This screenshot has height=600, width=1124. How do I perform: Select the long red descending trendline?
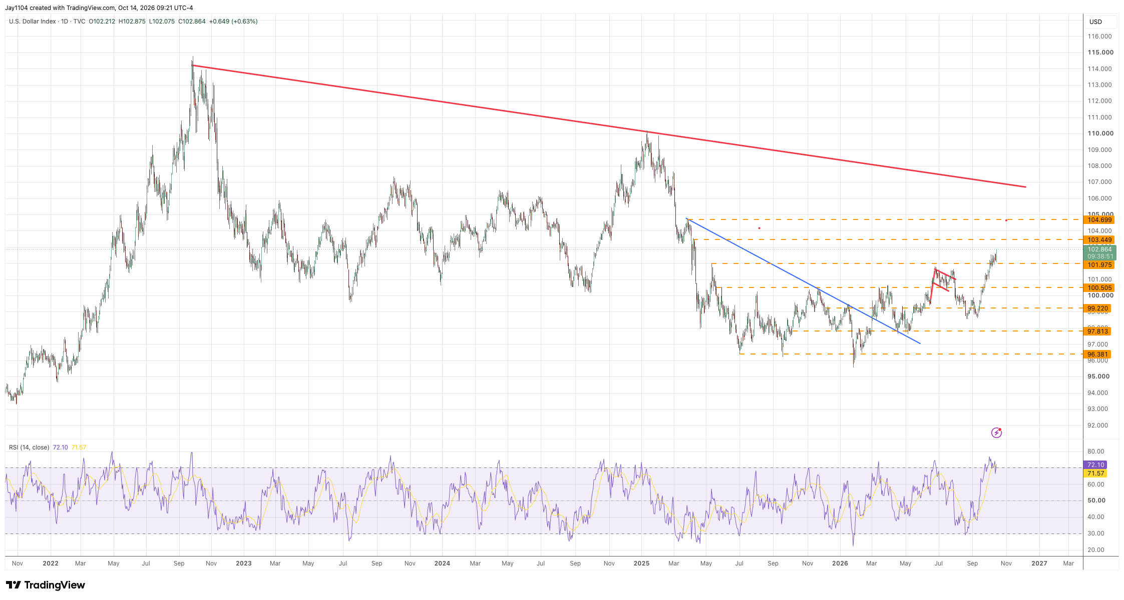[x=609, y=126]
